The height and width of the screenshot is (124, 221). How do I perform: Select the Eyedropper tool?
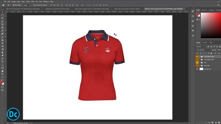pos(2,31)
